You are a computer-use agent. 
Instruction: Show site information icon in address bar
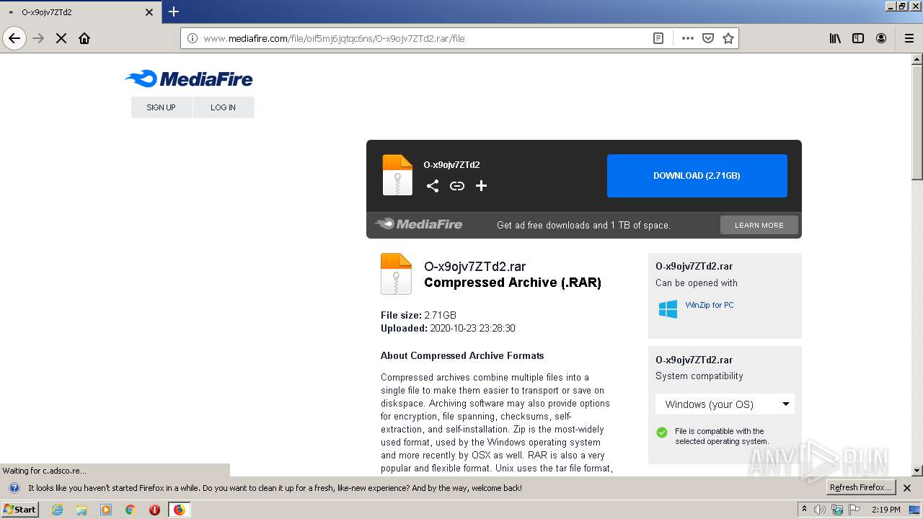tap(193, 38)
